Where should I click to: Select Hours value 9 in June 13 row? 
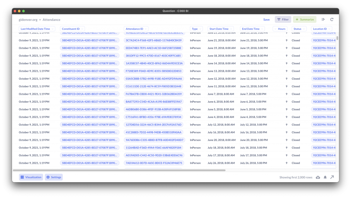tap(286, 71)
